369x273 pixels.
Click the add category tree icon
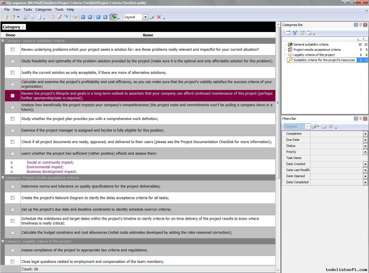click(x=295, y=33)
